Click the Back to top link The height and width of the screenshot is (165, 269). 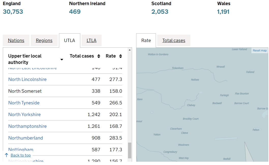point(21,155)
